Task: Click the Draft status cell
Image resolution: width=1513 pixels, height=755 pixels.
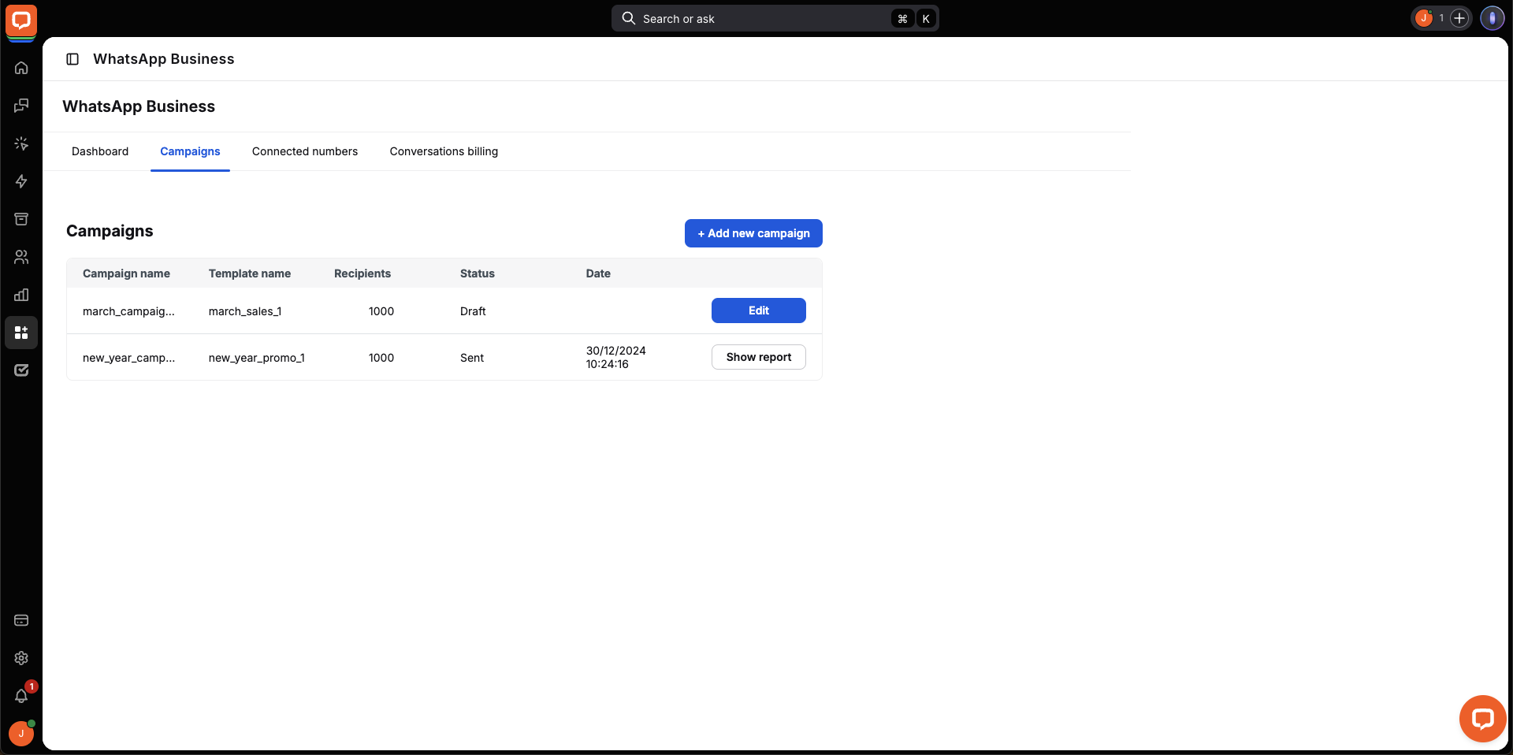Action: pos(473,311)
